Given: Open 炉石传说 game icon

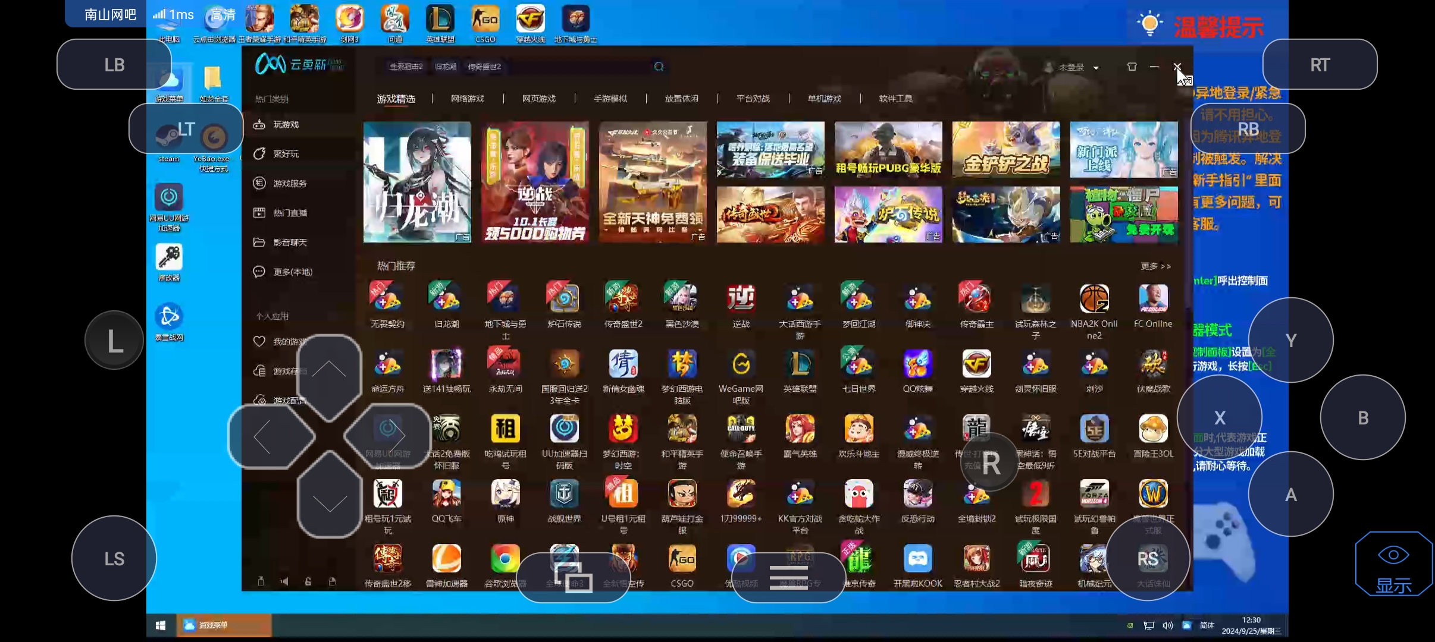Looking at the screenshot, I should (564, 304).
